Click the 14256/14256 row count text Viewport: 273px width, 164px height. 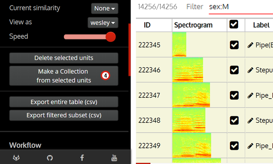pyautogui.click(x=157, y=7)
